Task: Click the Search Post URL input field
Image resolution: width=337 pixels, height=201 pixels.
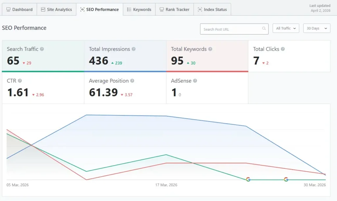Action: point(230,29)
